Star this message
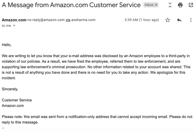This screenshot has height=131, width=195. pyautogui.click(x=168, y=20)
